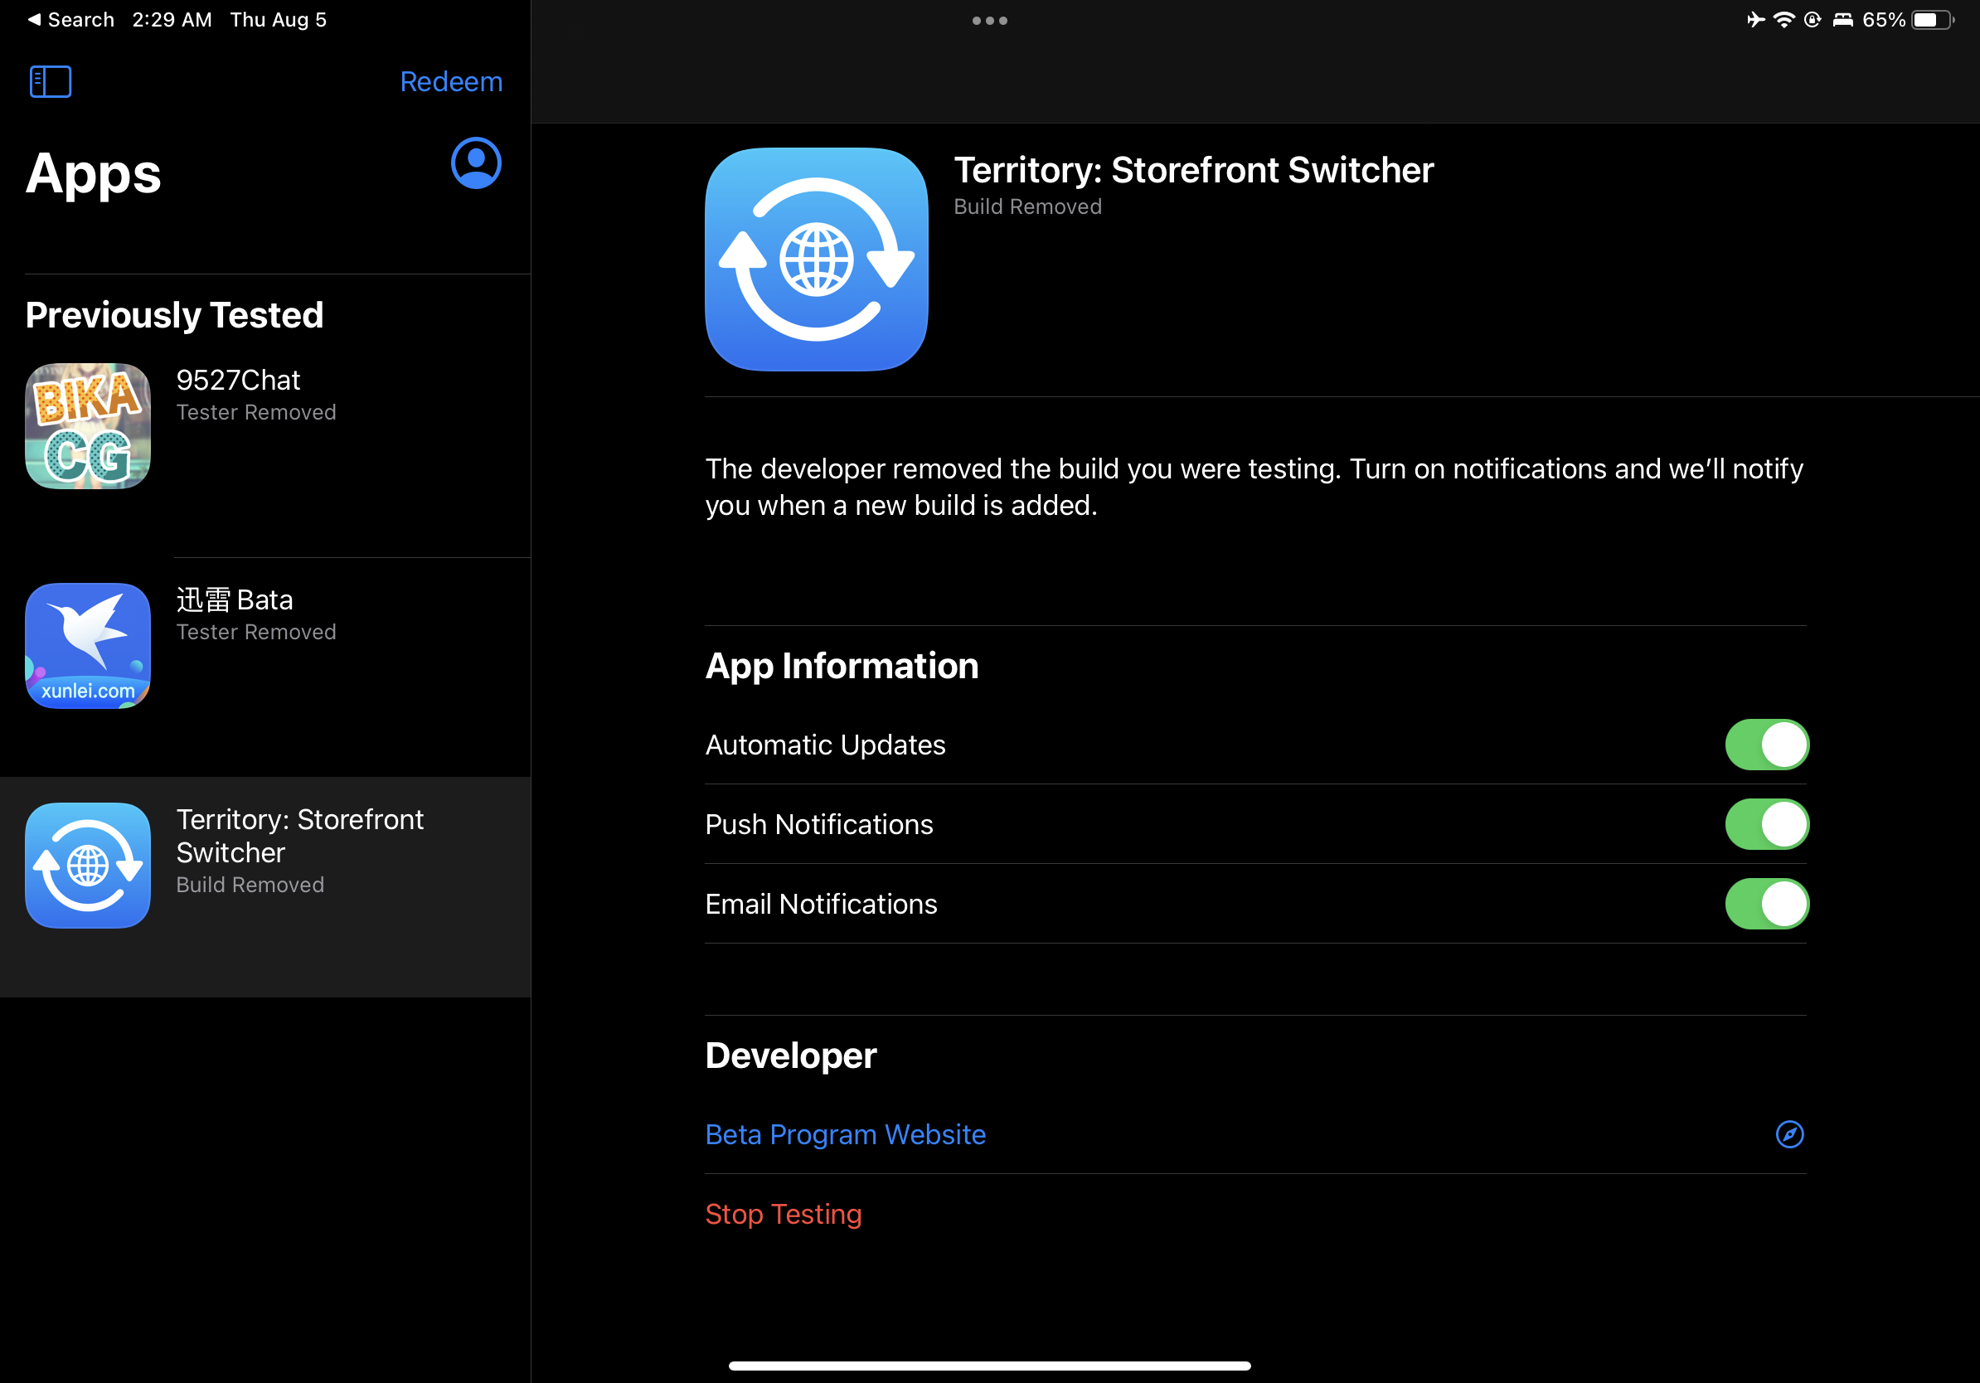1980x1383 pixels.
Task: Click the airplane mode icon
Action: click(x=1755, y=20)
